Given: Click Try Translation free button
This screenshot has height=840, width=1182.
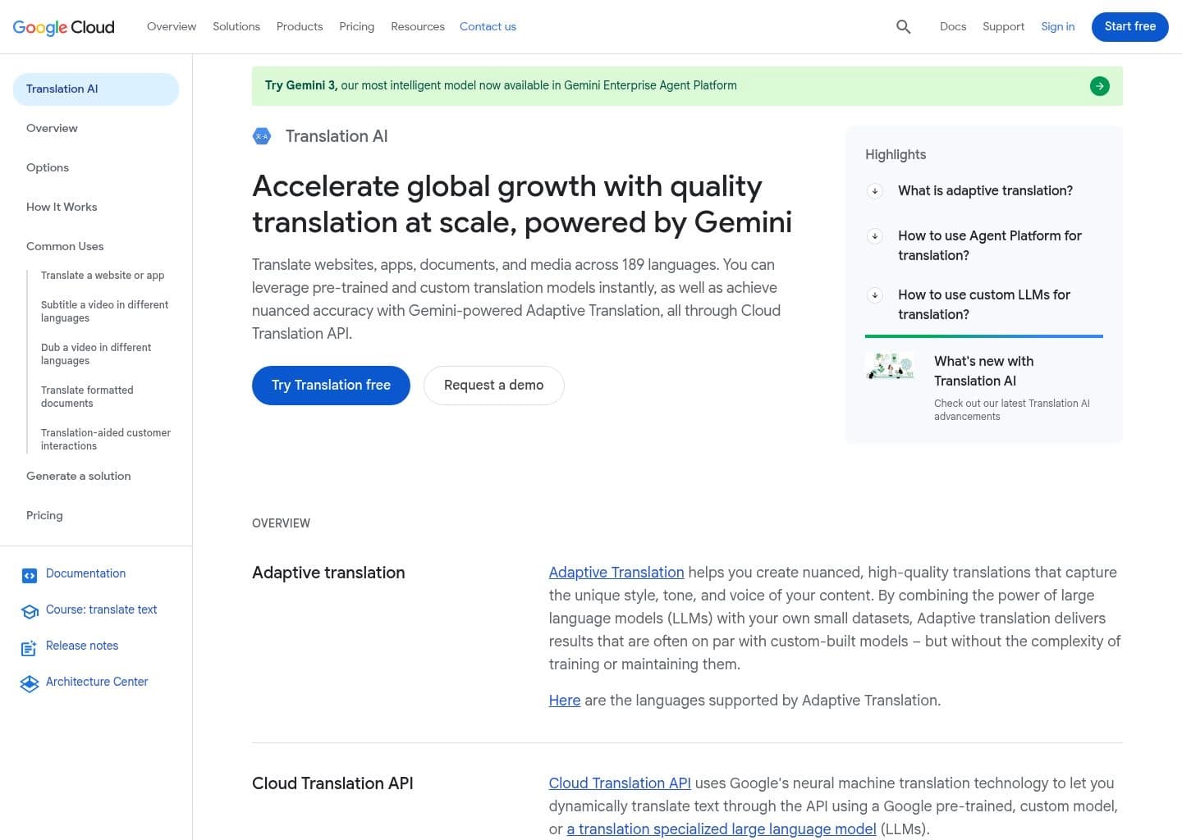Looking at the screenshot, I should pyautogui.click(x=331, y=386).
